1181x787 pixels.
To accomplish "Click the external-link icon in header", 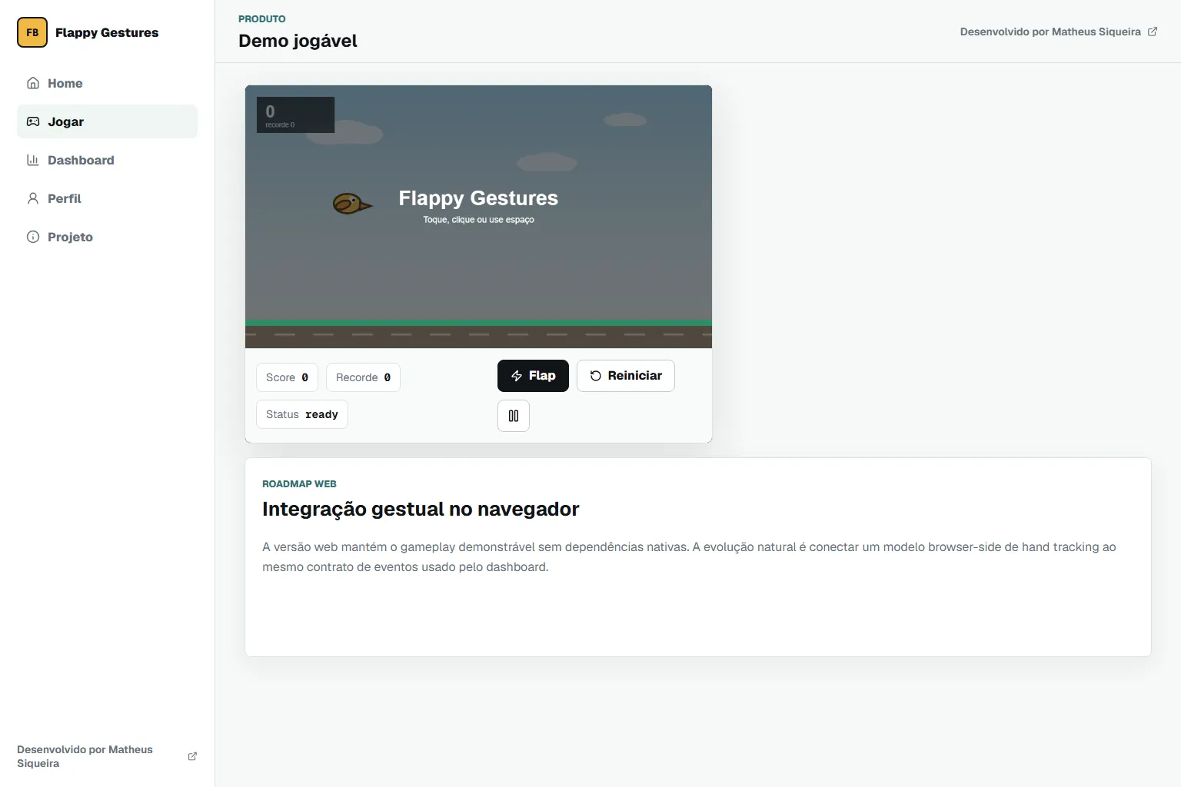I will coord(1152,32).
